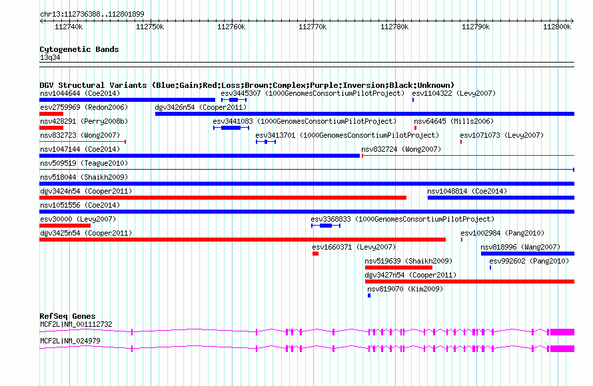
Task: Open dgv3426n54 (Cooper2011) variant label
Action: (x=201, y=107)
